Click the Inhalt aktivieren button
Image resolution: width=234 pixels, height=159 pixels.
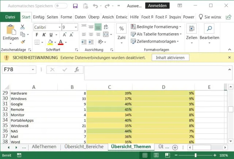tap(170, 57)
